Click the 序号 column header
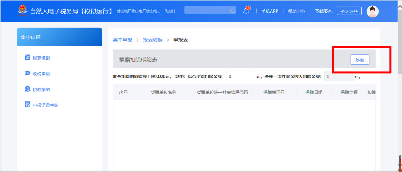 pyautogui.click(x=123, y=92)
